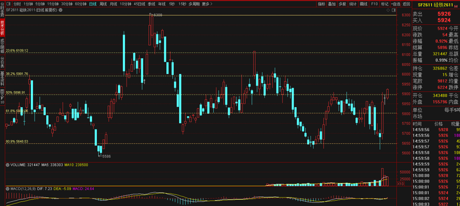Click the 返回 back button
This screenshot has height=206, width=460.
click(406, 4)
